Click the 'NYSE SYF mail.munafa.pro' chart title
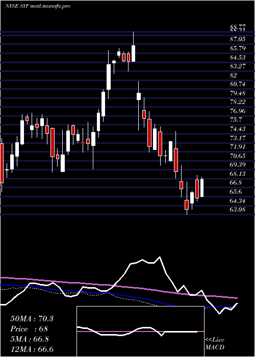The width and height of the screenshot is (255, 357). [37, 6]
